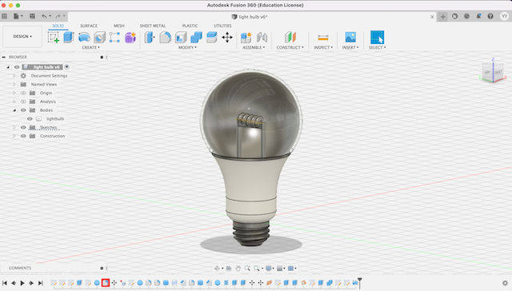Select the Offset Plane construct tool

point(290,38)
